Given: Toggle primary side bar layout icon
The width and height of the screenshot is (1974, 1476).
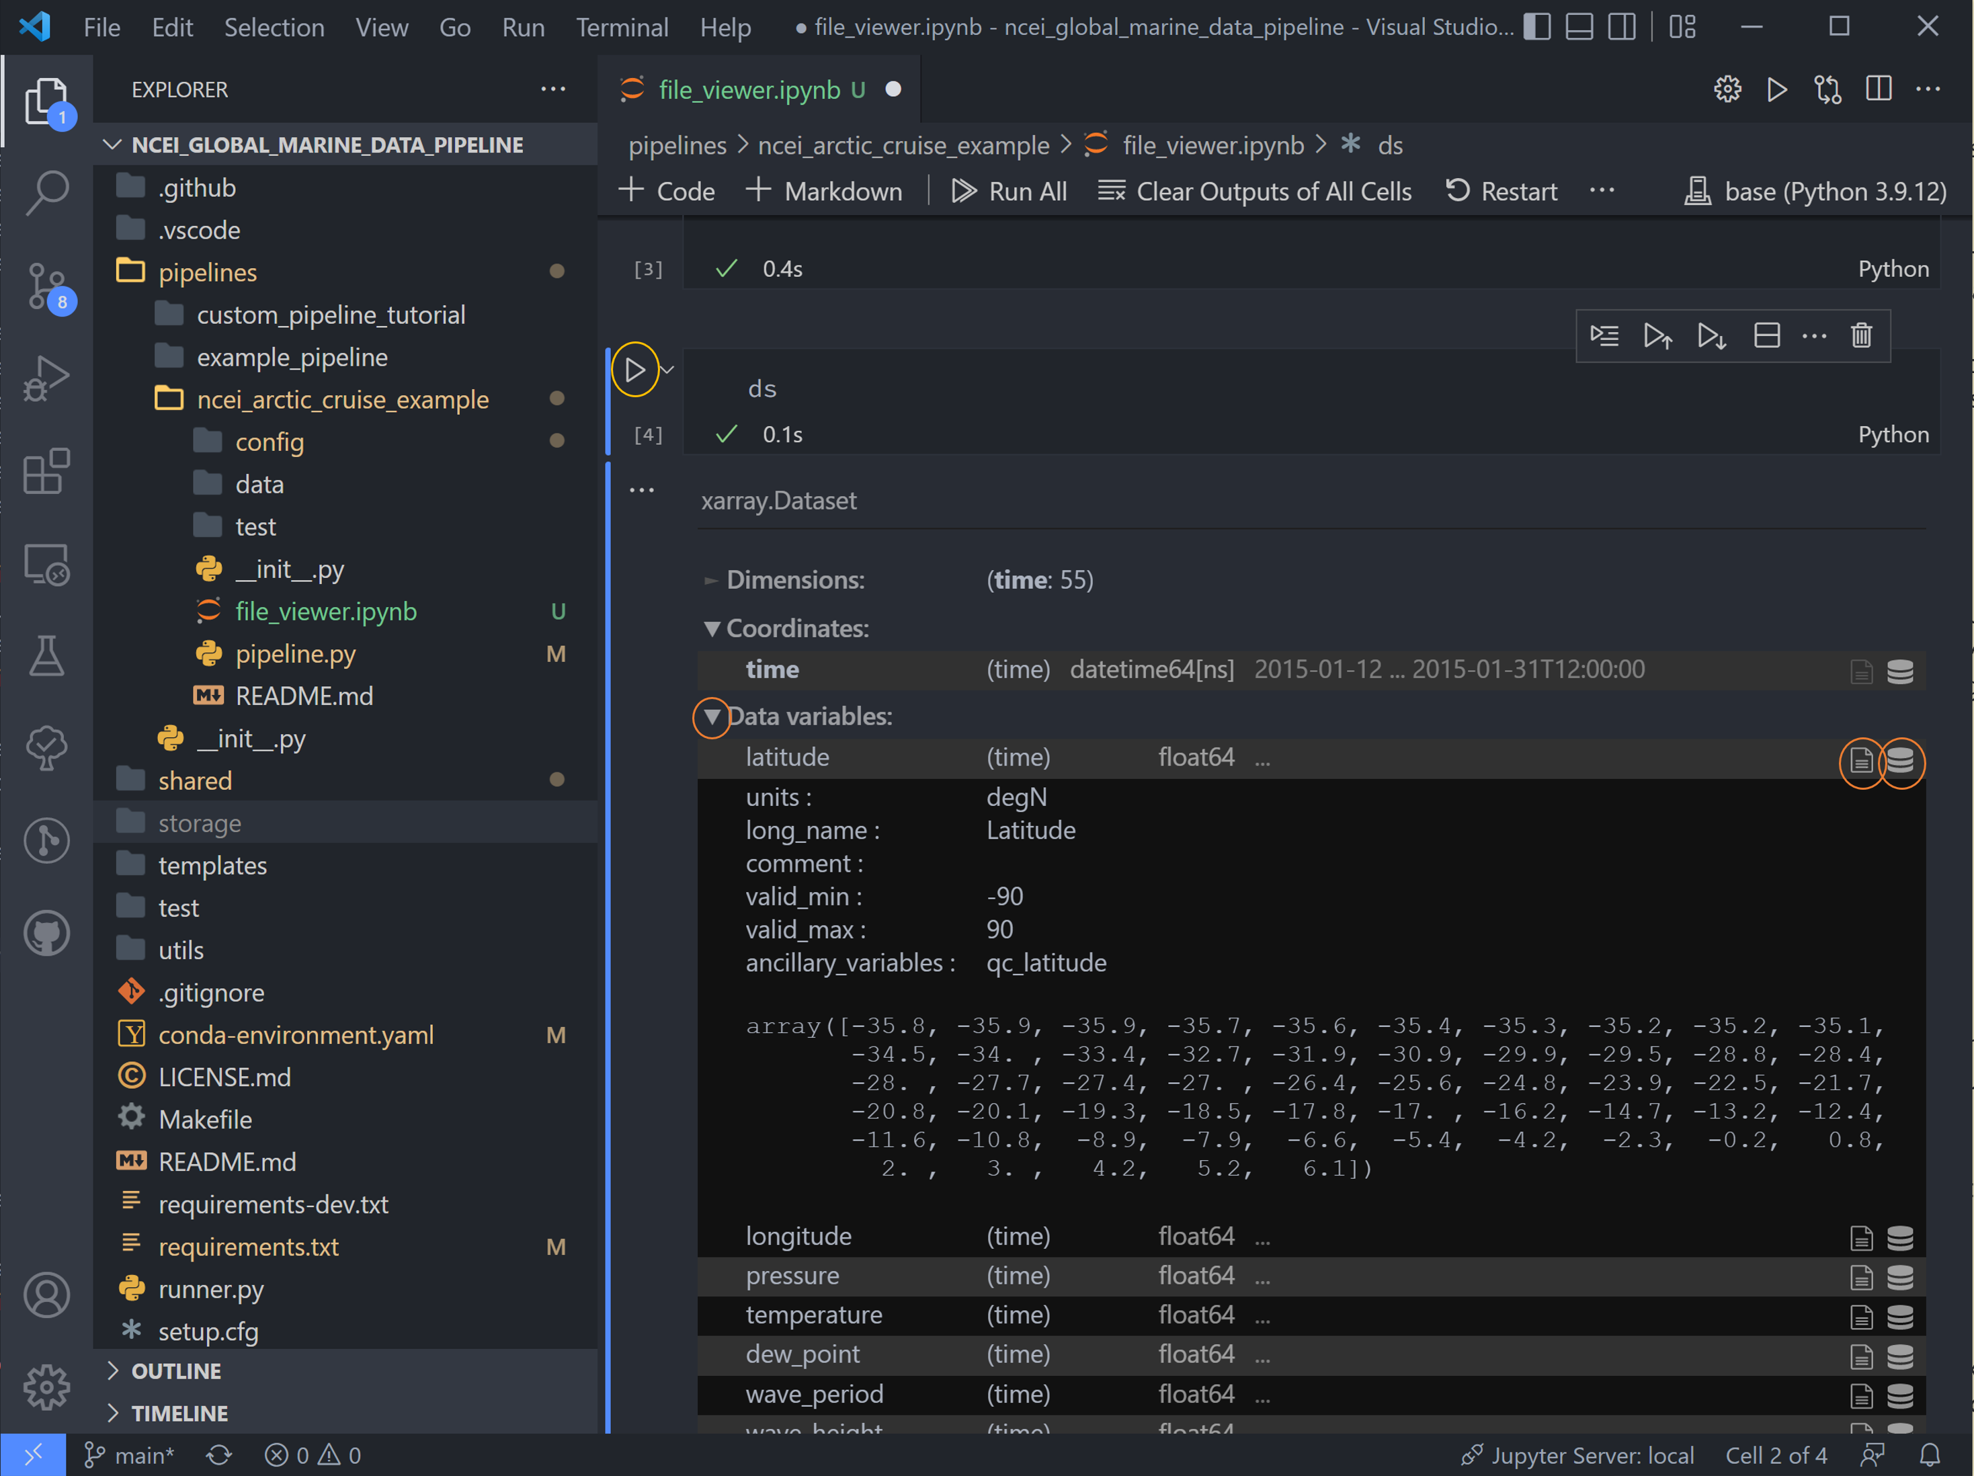Looking at the screenshot, I should (x=1536, y=27).
